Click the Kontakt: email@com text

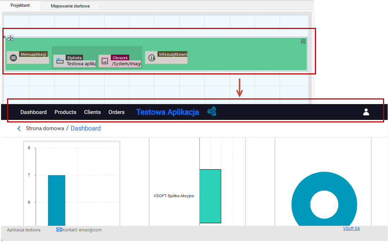[x=82, y=230]
